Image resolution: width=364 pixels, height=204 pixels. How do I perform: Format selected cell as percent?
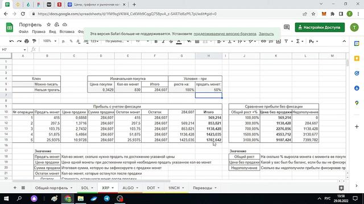71,41
